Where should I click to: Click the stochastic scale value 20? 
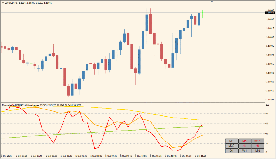pyautogui.click(x=267, y=144)
